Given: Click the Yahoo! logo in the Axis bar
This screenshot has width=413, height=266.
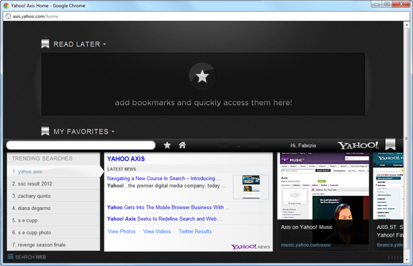Looking at the screenshot, I should 358,145.
